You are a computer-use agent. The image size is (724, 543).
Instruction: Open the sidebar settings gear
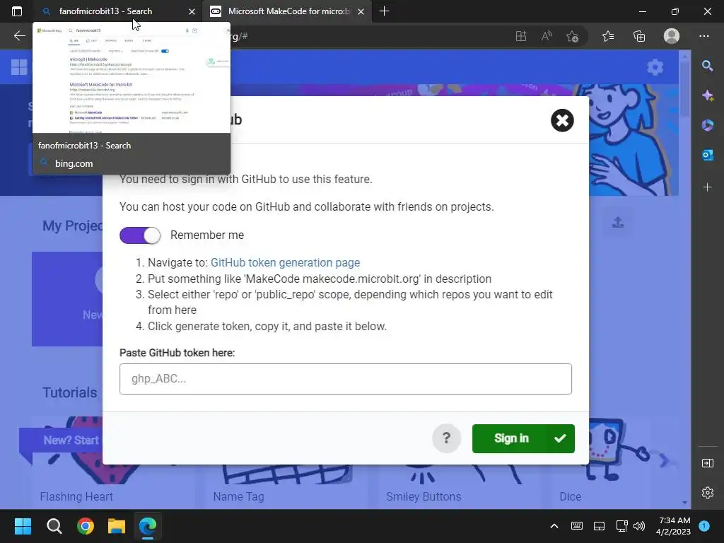click(x=707, y=493)
